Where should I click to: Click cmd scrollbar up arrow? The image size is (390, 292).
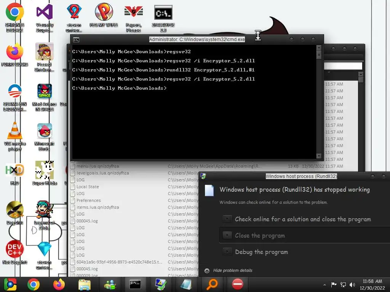pyautogui.click(x=319, y=48)
